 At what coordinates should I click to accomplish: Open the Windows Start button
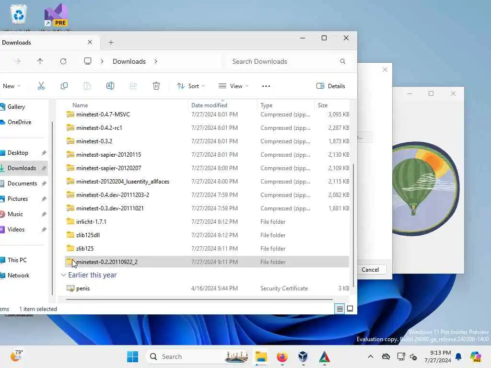click(132, 356)
